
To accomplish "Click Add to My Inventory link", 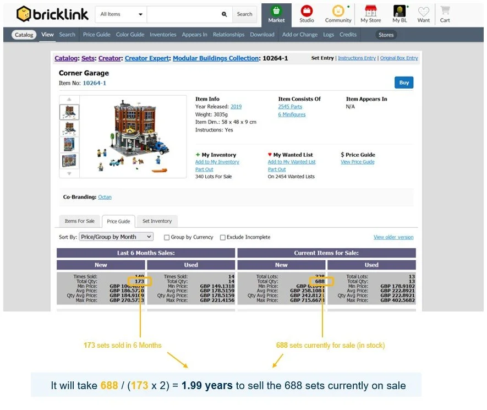I will pyautogui.click(x=217, y=162).
